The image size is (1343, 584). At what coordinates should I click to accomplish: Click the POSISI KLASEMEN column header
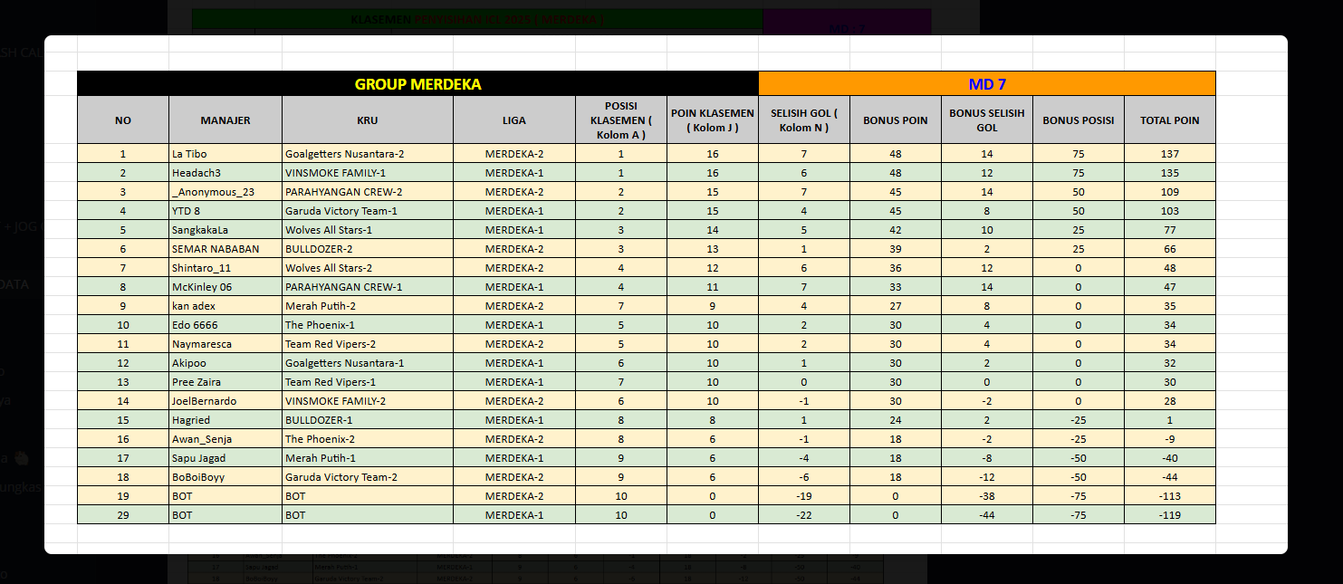click(621, 120)
